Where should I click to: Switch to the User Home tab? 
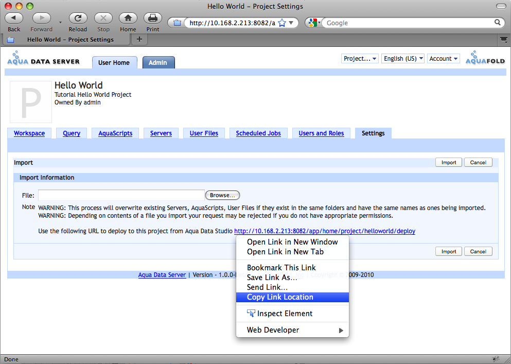tap(114, 63)
